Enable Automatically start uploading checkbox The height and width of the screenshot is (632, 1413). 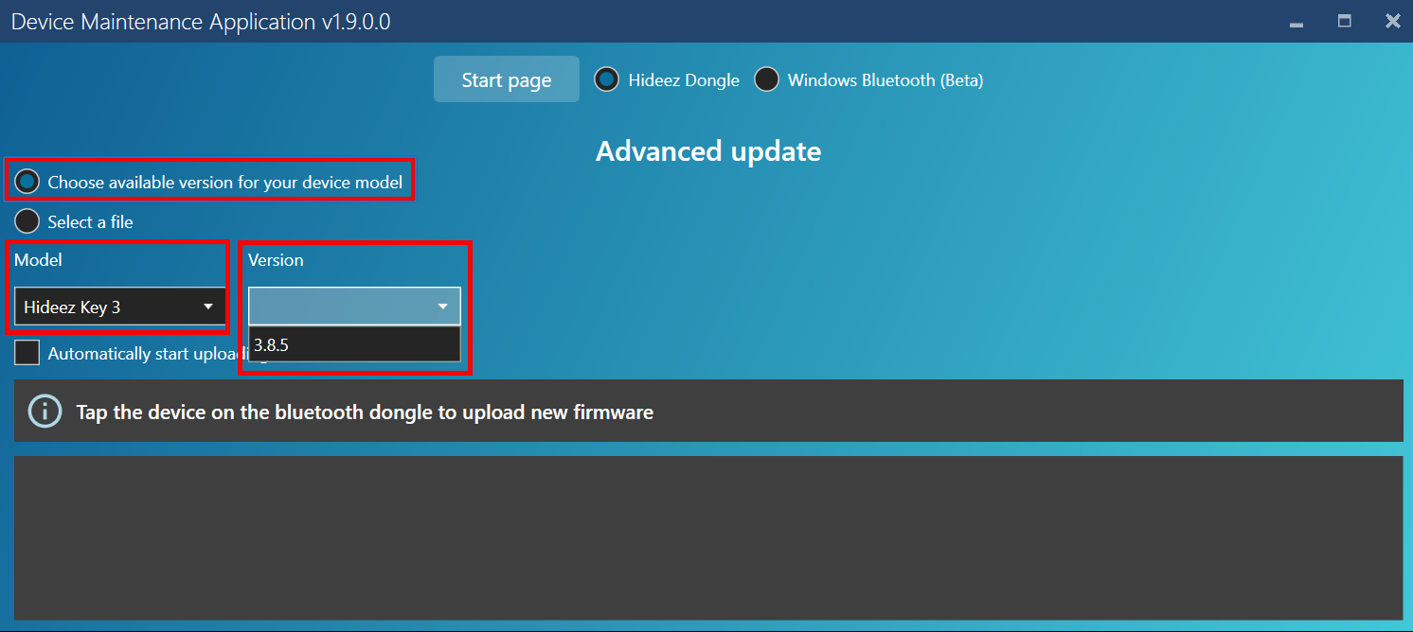pyautogui.click(x=27, y=353)
